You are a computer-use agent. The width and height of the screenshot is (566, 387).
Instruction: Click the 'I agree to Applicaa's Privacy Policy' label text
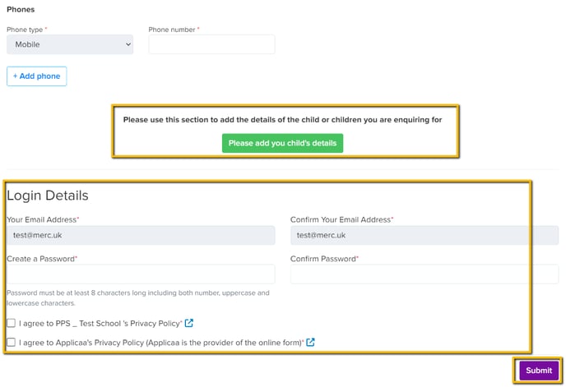[160, 343]
